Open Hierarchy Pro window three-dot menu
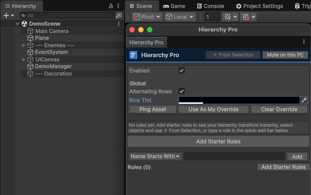The width and height of the screenshot is (311, 195). click(304, 42)
